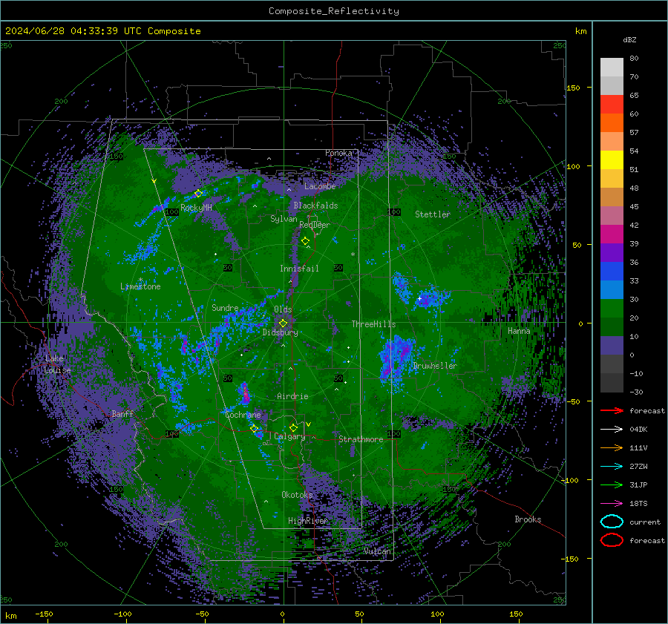The width and height of the screenshot is (668, 624).
Task: Click the dBZ legend heading
Action: 629,39
